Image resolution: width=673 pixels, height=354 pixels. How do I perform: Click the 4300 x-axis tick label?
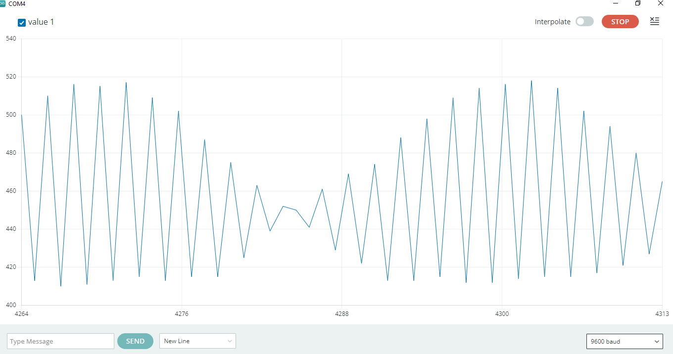[502, 314]
